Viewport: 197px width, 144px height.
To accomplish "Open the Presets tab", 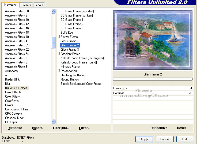I will pyautogui.click(x=26, y=5).
